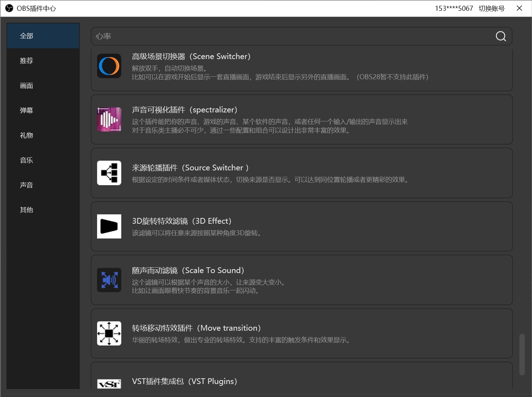Click the OBS logo in title bar

(9, 8)
